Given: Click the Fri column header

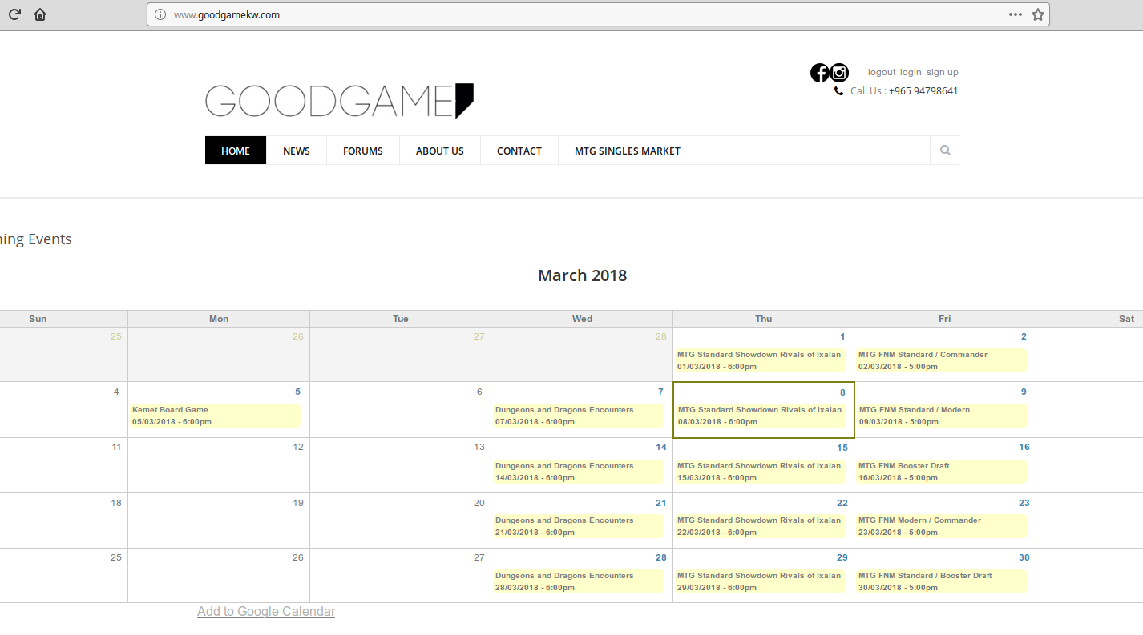Looking at the screenshot, I should [945, 319].
